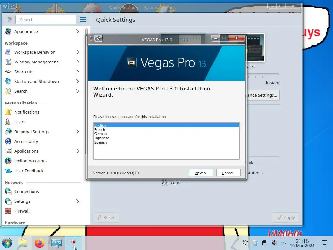333x250 pixels.
Task: Click the Next button in installer
Action: click(201, 173)
